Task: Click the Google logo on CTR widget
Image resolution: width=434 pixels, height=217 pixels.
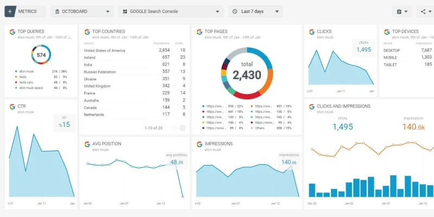Action: click(12, 106)
